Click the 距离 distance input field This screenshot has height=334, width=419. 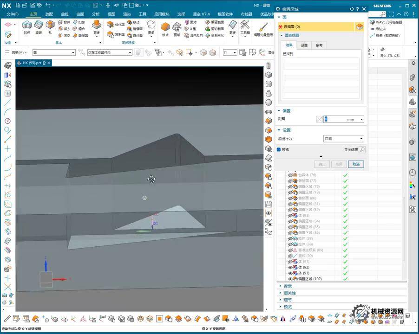click(x=335, y=119)
